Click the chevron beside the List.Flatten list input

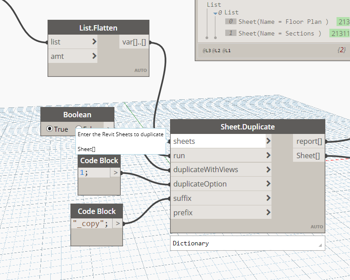click(94, 42)
